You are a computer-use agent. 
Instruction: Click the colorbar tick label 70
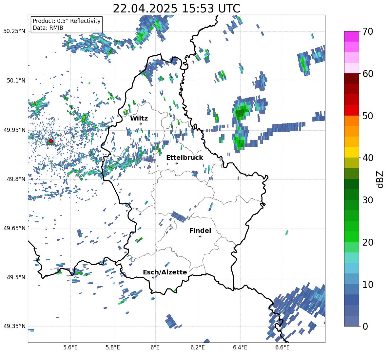(x=368, y=32)
